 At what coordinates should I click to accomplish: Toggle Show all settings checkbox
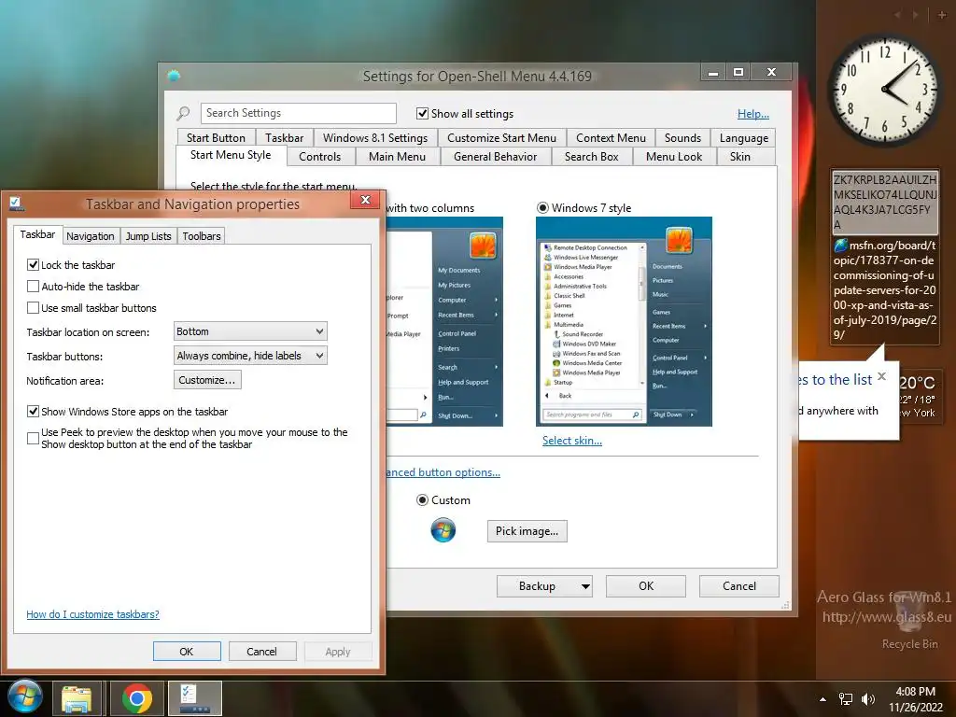[422, 113]
